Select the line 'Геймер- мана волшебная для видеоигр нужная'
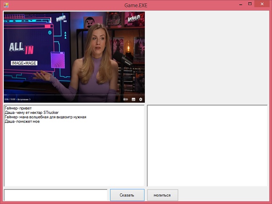Screen dimensions: 272x204 click(45, 117)
